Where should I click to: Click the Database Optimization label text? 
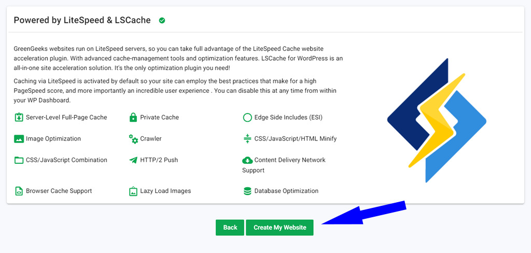click(286, 191)
